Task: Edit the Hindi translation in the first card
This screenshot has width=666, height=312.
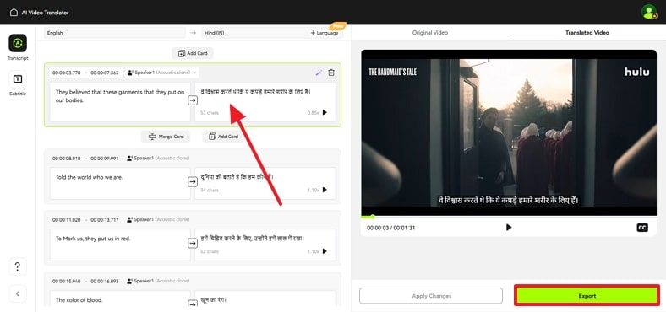Action: (x=265, y=102)
